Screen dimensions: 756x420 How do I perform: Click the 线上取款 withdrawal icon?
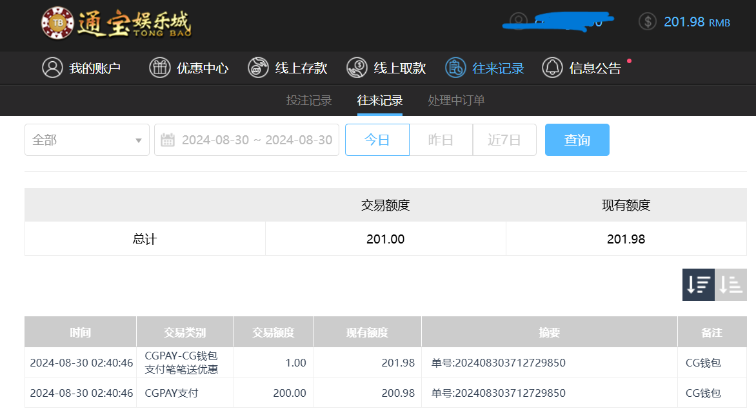pyautogui.click(x=357, y=68)
